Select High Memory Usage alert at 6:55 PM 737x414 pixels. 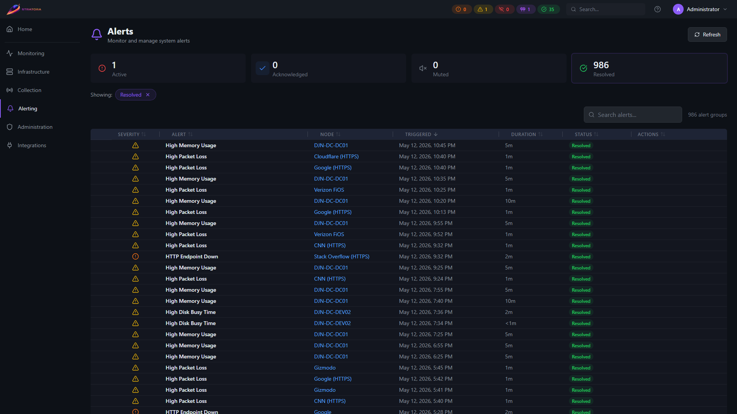point(191,345)
